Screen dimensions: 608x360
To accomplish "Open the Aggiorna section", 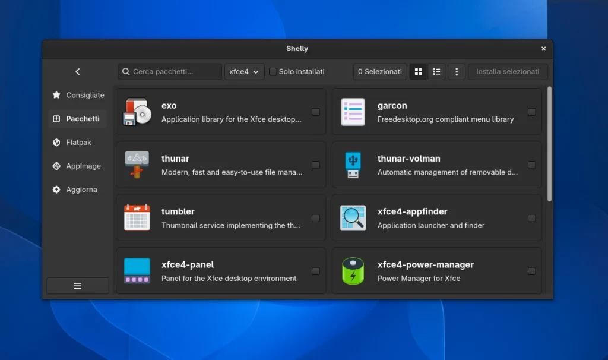I will tap(78, 190).
